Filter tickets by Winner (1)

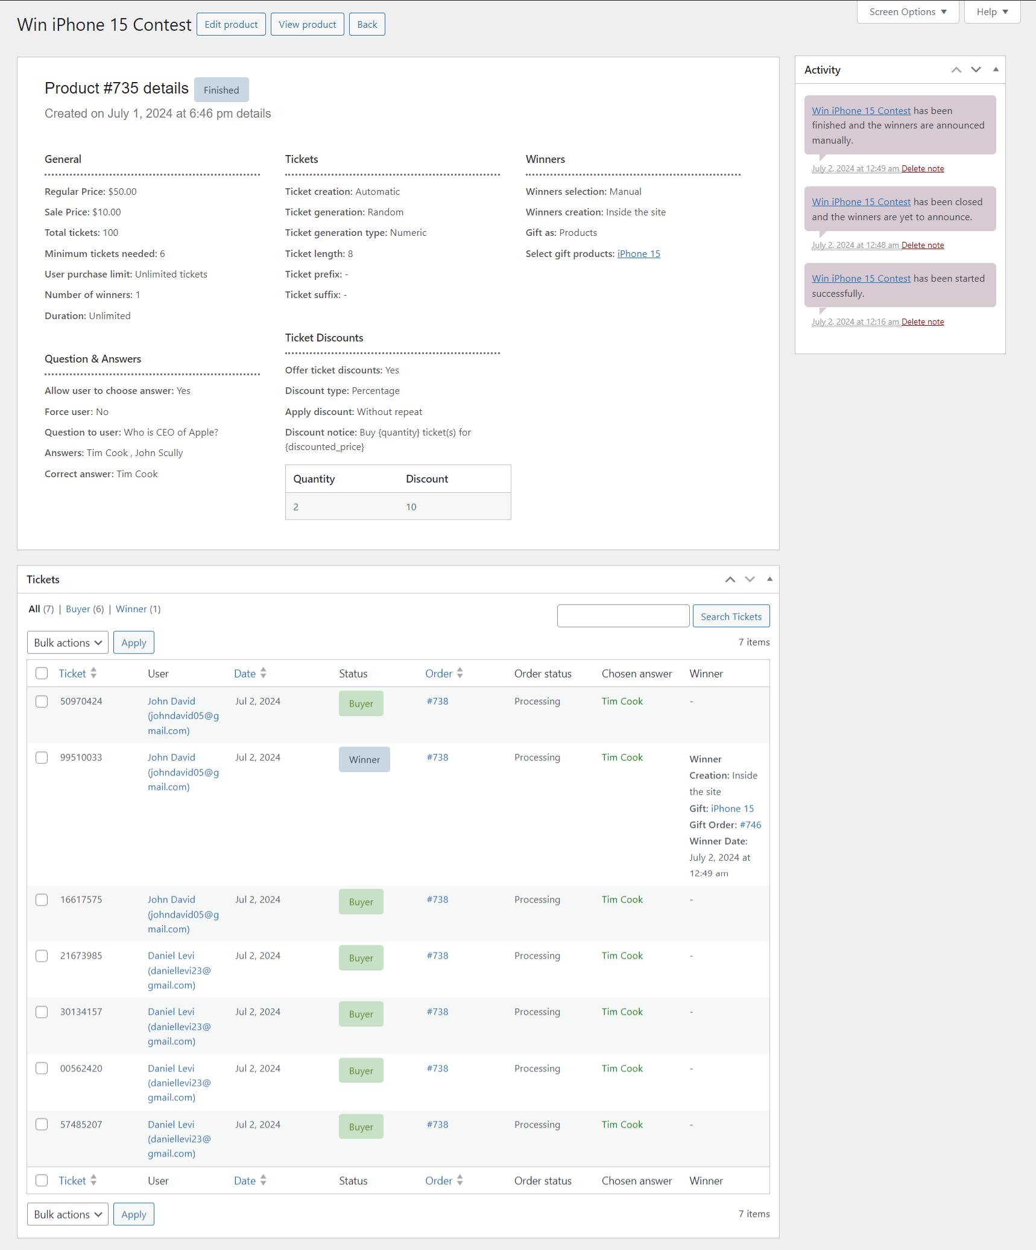click(138, 609)
